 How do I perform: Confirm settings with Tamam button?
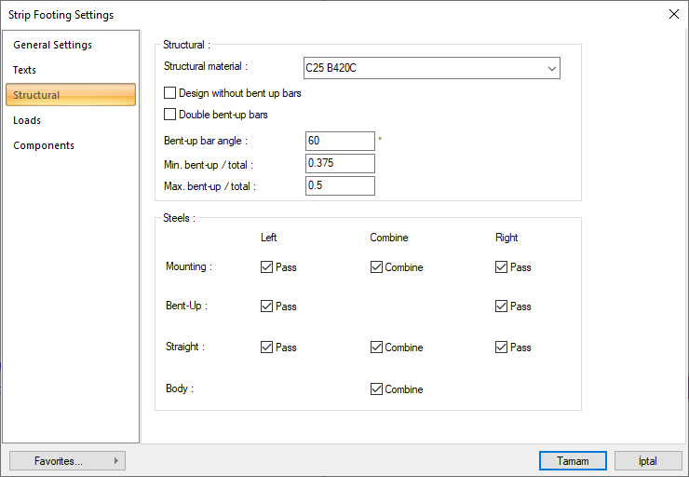573,461
